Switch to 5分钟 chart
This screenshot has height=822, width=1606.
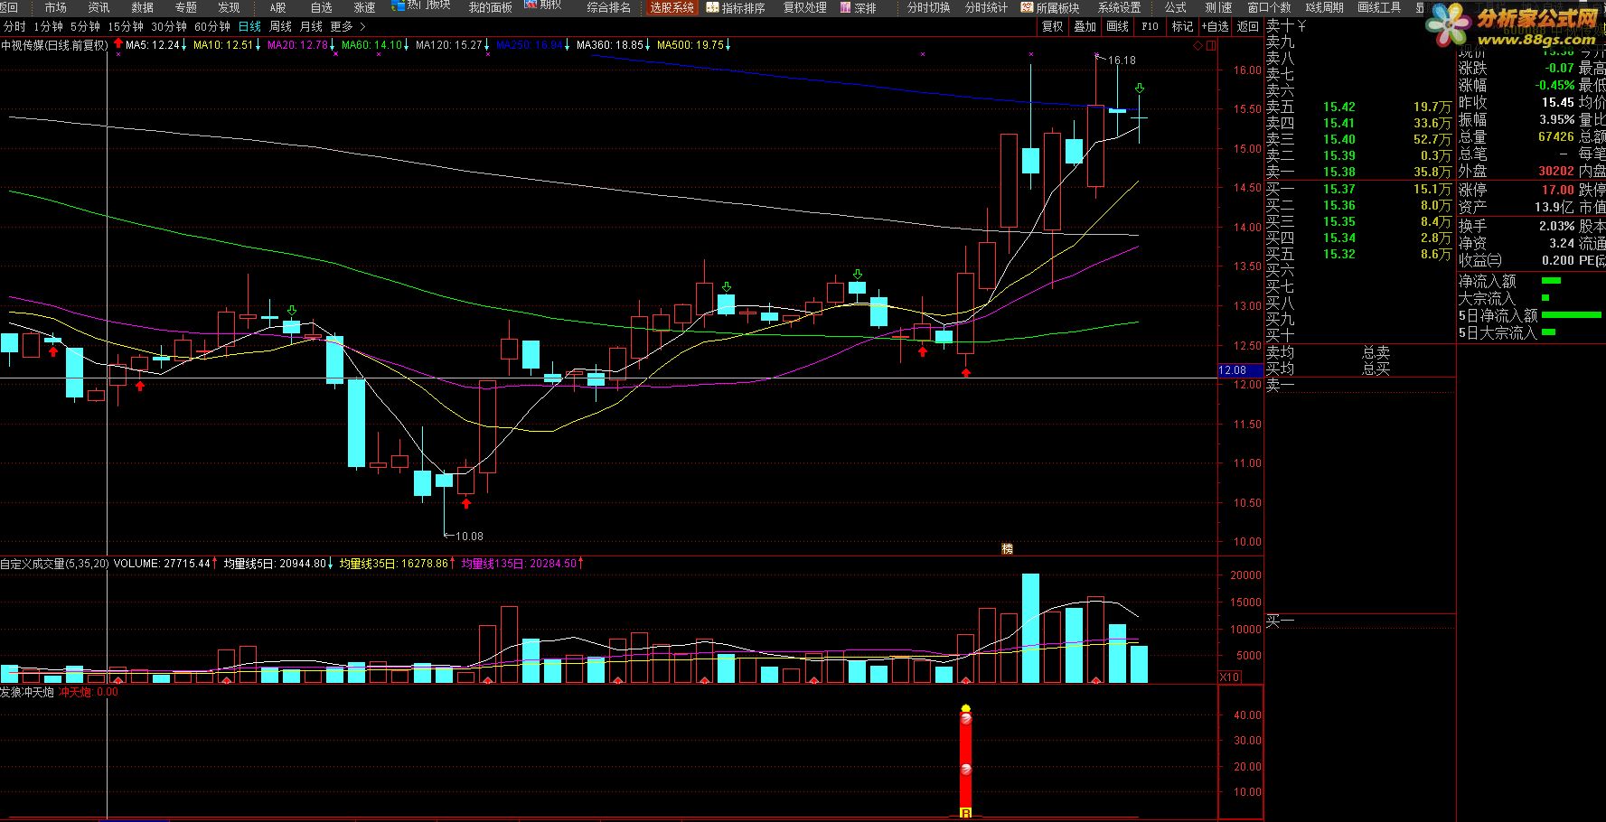[x=85, y=27]
